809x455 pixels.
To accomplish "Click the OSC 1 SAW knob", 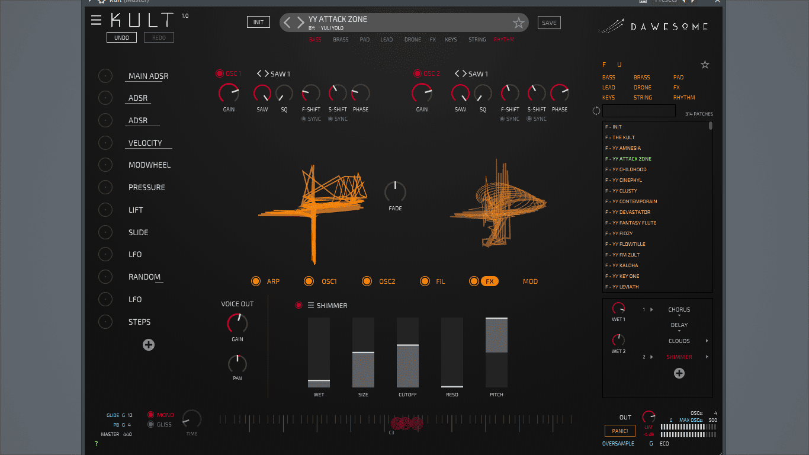I will (x=262, y=93).
